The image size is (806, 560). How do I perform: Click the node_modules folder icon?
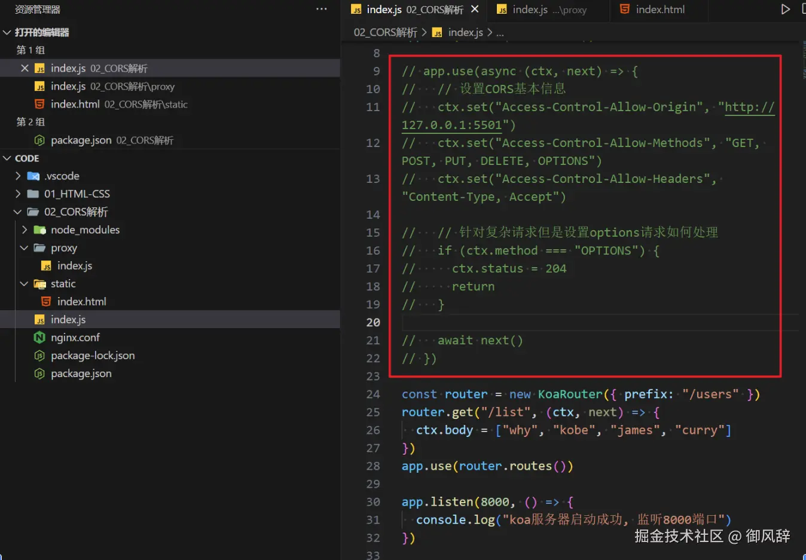coord(40,230)
